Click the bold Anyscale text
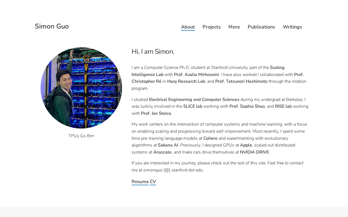This screenshot has width=348, height=217. pos(162,152)
